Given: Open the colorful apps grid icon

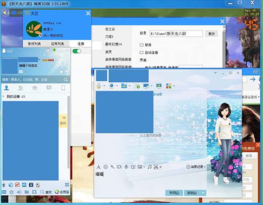Looking at the screenshot, I should pos(169,86).
